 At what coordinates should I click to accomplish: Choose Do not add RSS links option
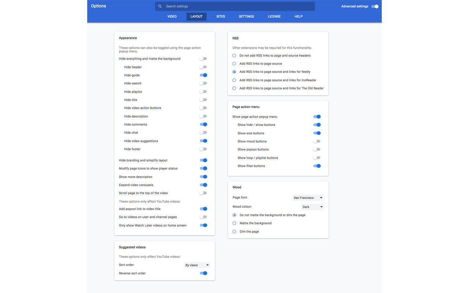pyautogui.click(x=234, y=56)
